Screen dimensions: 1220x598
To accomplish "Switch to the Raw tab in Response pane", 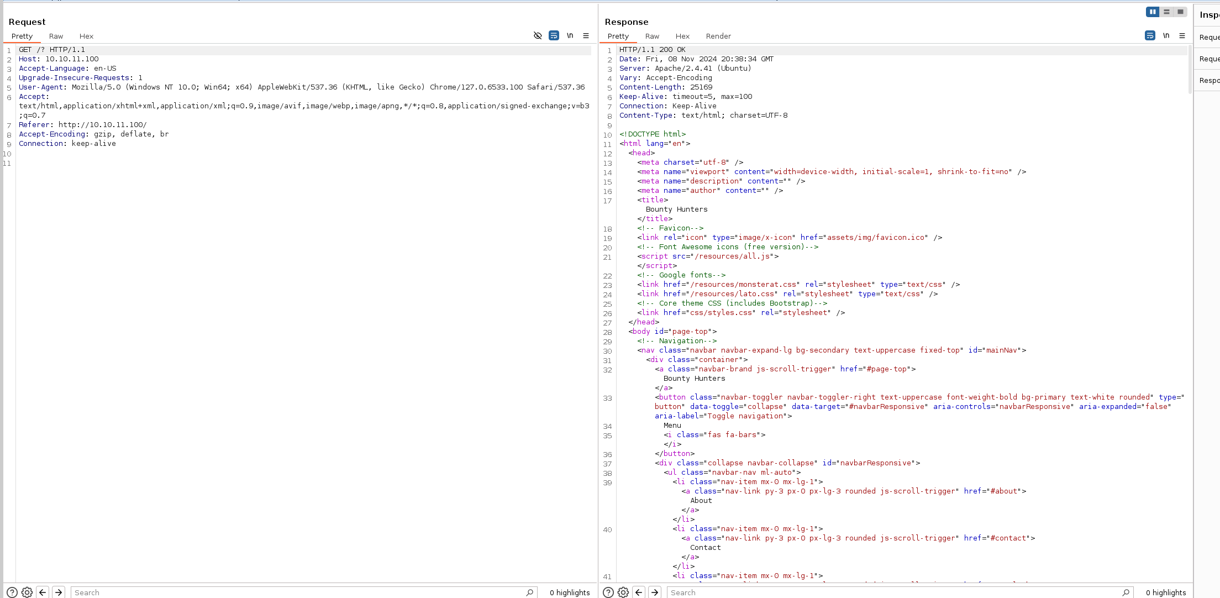I will pyautogui.click(x=652, y=36).
